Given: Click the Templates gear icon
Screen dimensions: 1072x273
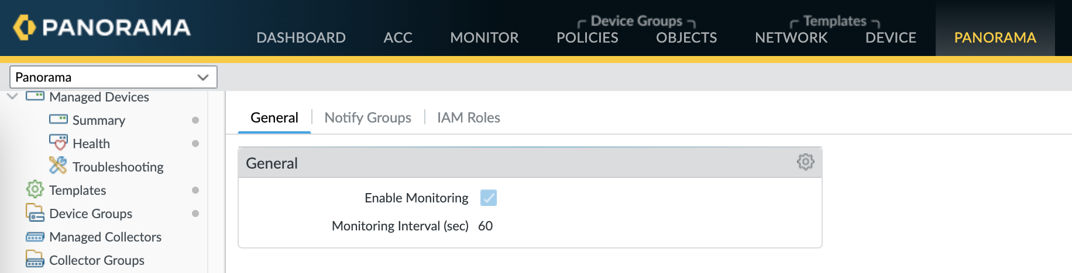Looking at the screenshot, I should click(x=35, y=190).
